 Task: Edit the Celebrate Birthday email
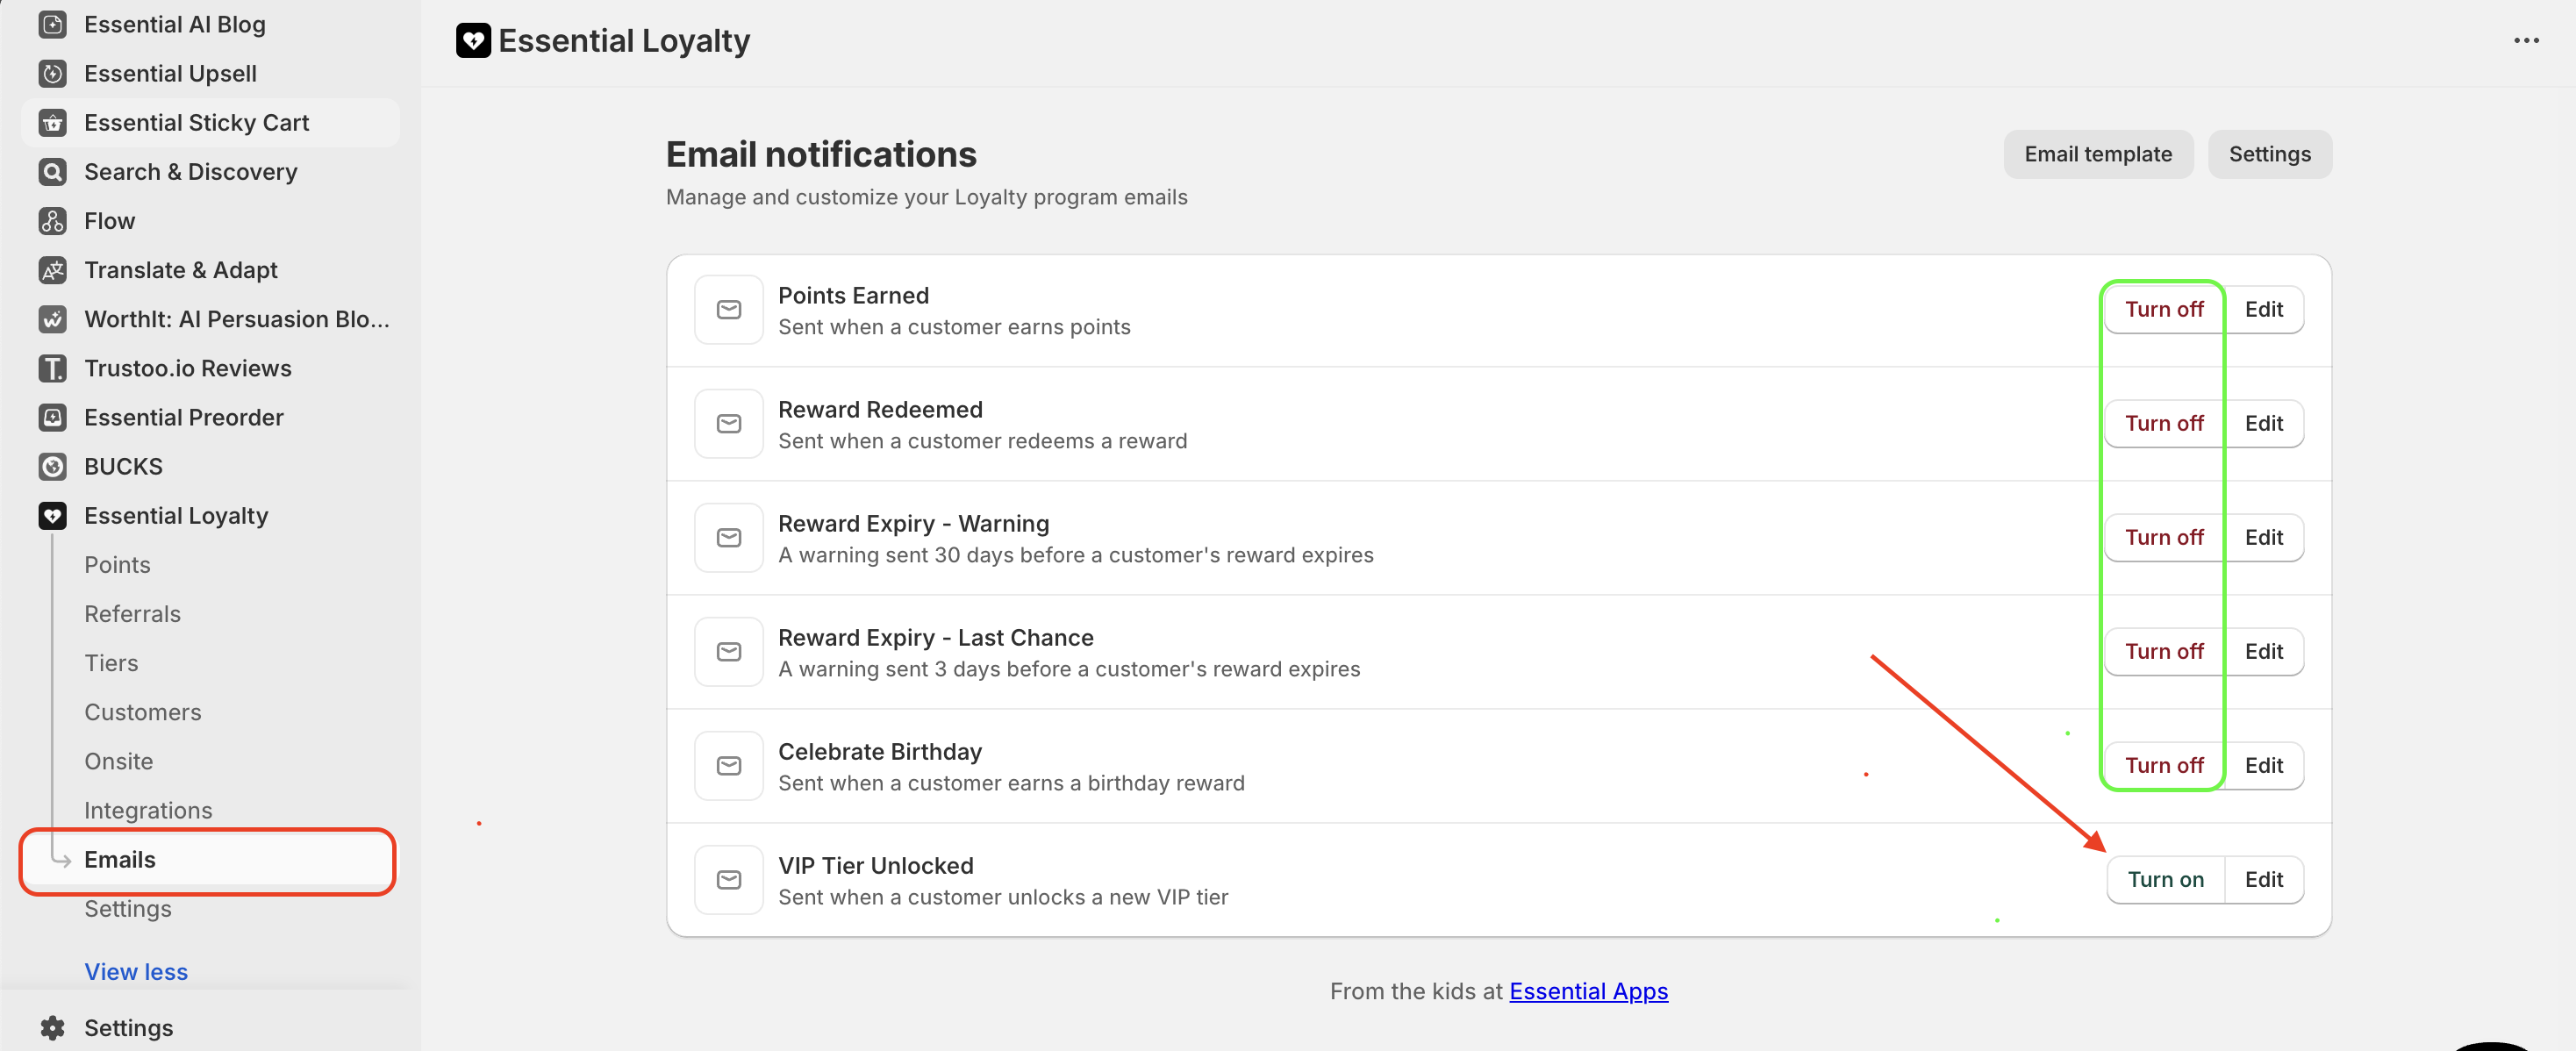pos(2263,765)
